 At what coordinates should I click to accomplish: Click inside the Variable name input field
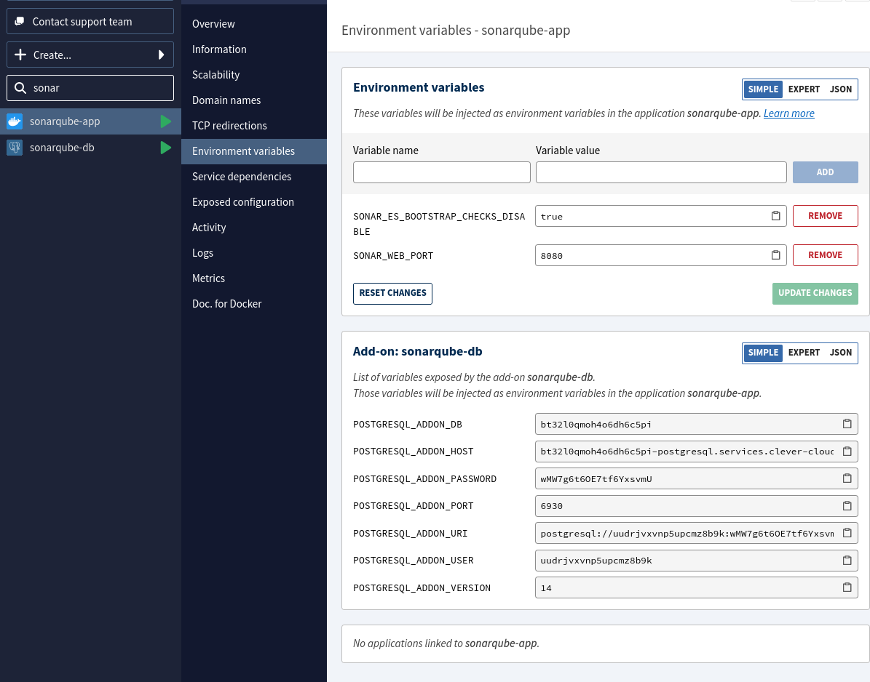click(x=441, y=172)
